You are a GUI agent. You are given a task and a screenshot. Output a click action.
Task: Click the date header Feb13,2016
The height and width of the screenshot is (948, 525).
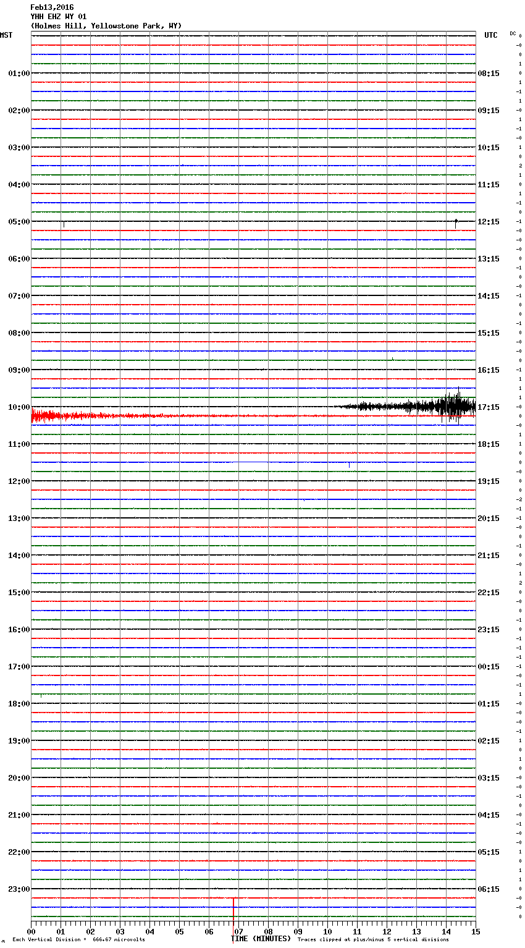[52, 7]
